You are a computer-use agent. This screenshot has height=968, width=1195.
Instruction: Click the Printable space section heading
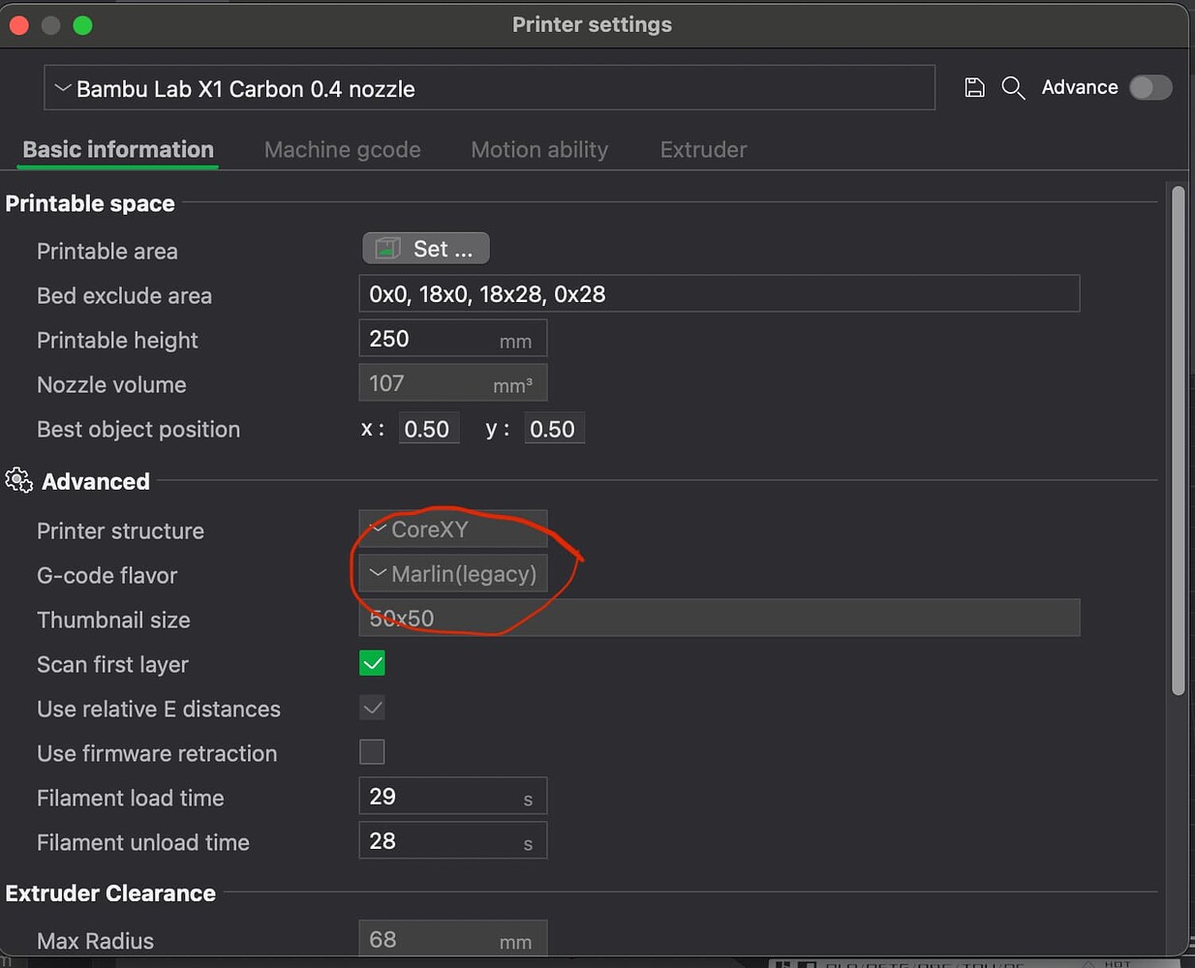point(90,203)
